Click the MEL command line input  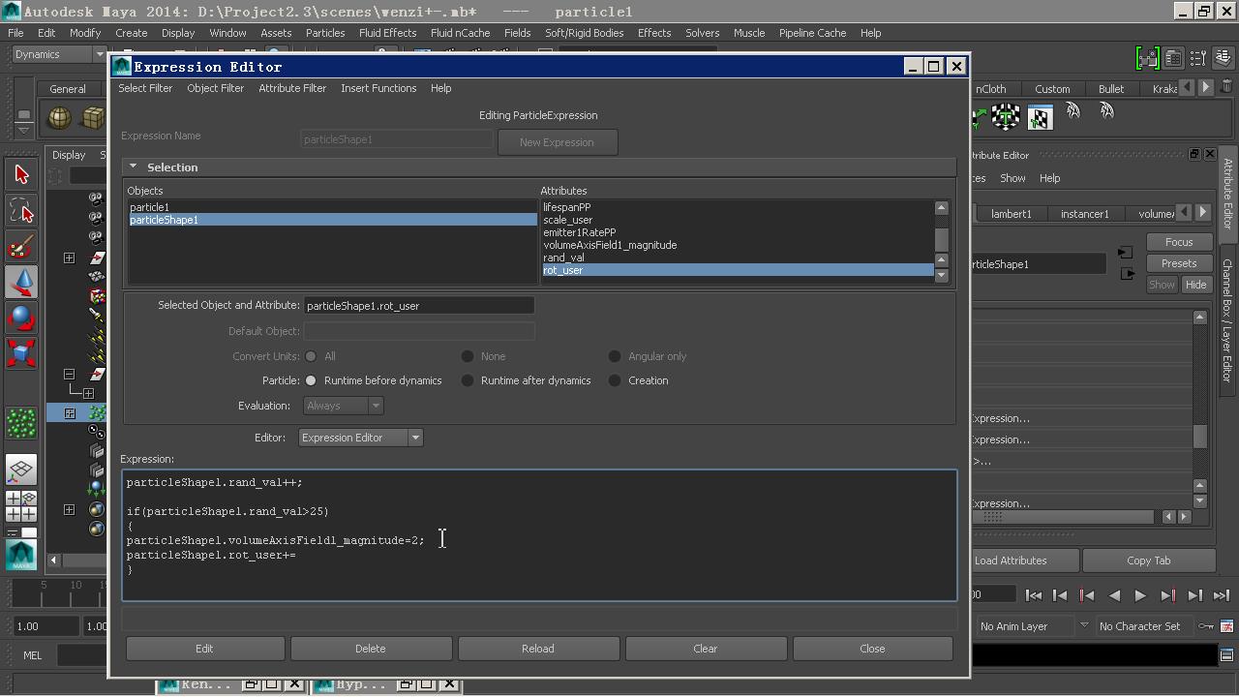(82, 655)
